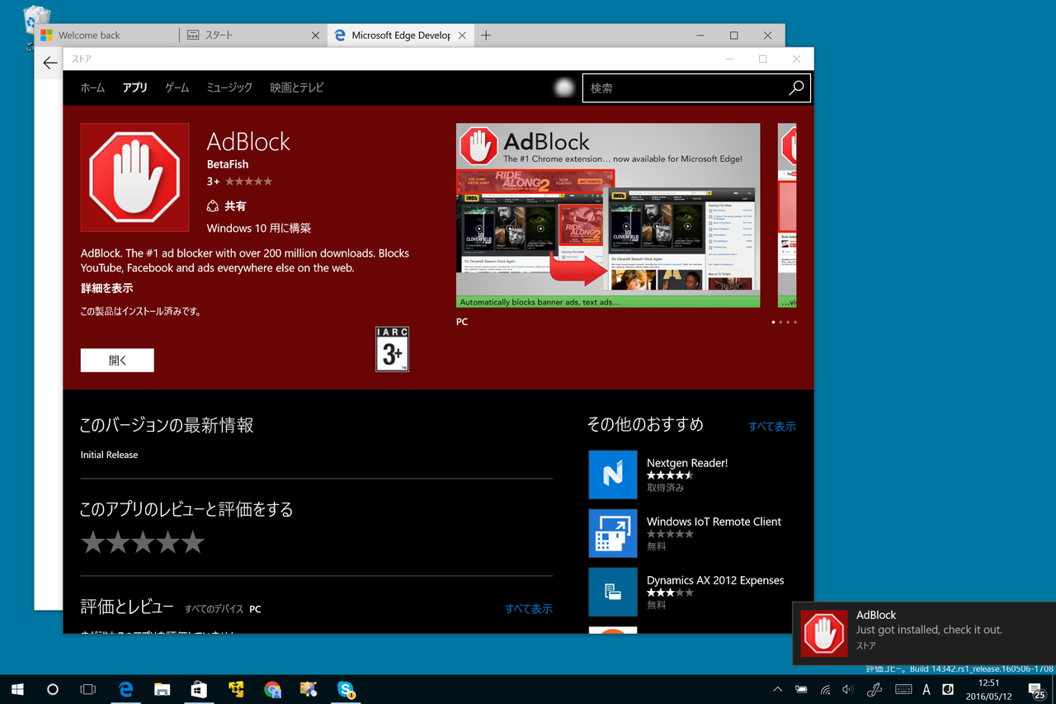The height and width of the screenshot is (704, 1056).
Task: Open Skype from the taskbar
Action: (x=346, y=690)
